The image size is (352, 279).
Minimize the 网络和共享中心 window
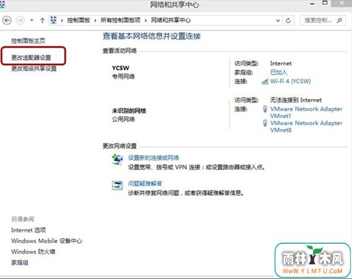(312, 4)
